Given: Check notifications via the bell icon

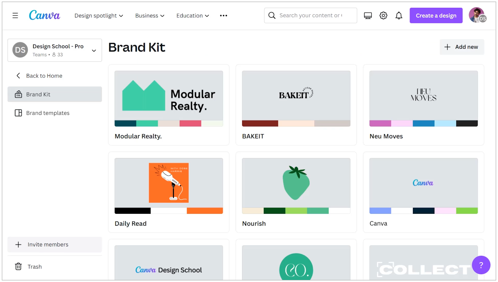Looking at the screenshot, I should pos(399,15).
